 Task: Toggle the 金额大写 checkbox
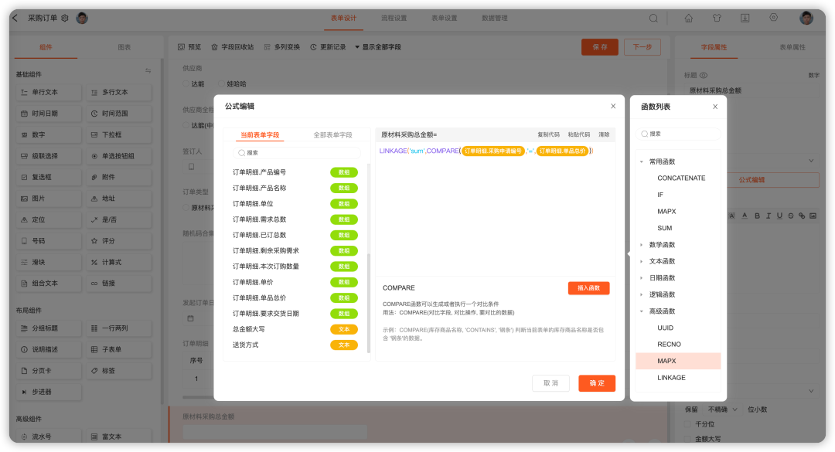click(687, 439)
